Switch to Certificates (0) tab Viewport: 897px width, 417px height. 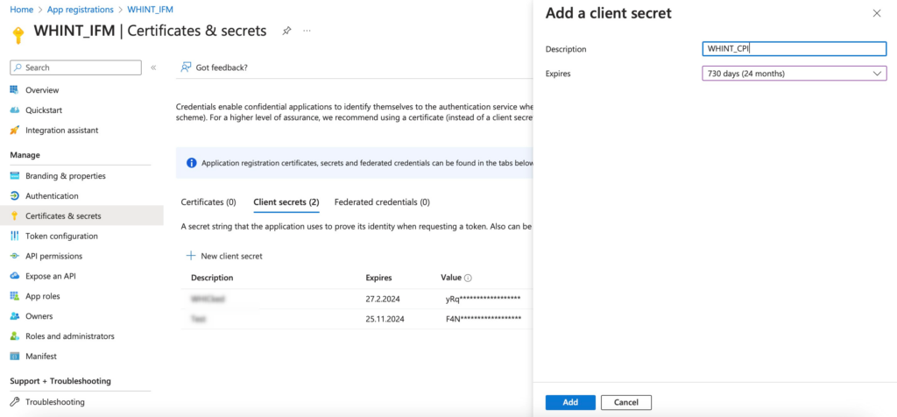(x=208, y=201)
